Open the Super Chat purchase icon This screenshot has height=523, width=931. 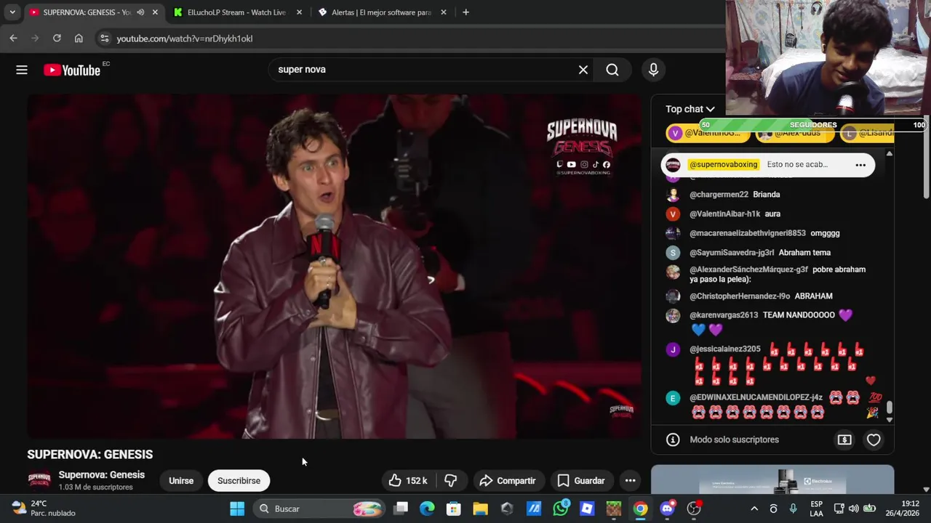tap(844, 439)
